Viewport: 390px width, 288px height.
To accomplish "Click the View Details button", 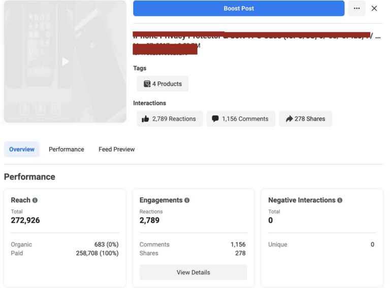I will click(193, 272).
